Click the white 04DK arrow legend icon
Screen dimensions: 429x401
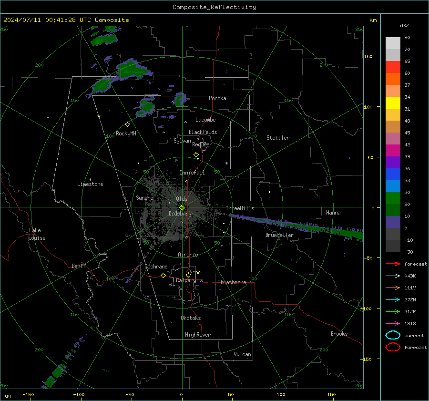coord(393,276)
